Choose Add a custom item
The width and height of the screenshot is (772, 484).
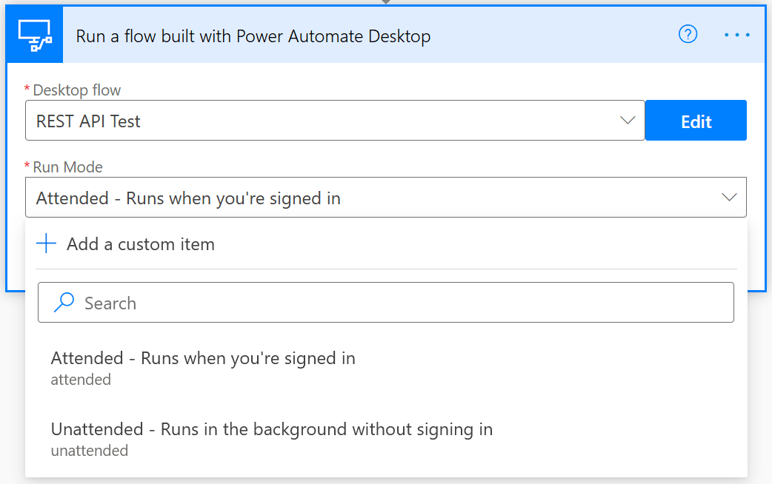pyautogui.click(x=386, y=244)
